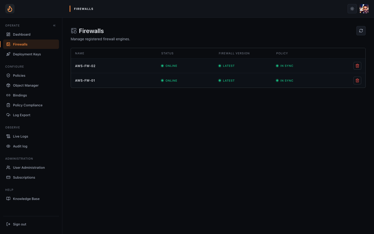Click the Log Export cloud upload icon
The width and height of the screenshot is (374, 234).
point(8,115)
